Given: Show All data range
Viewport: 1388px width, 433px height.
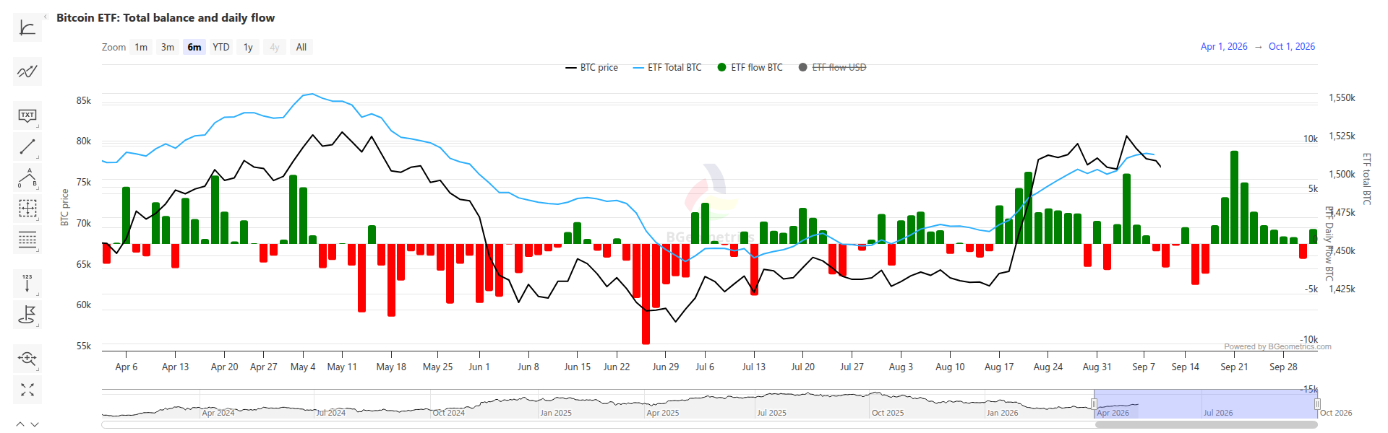Looking at the screenshot, I should pos(301,47).
